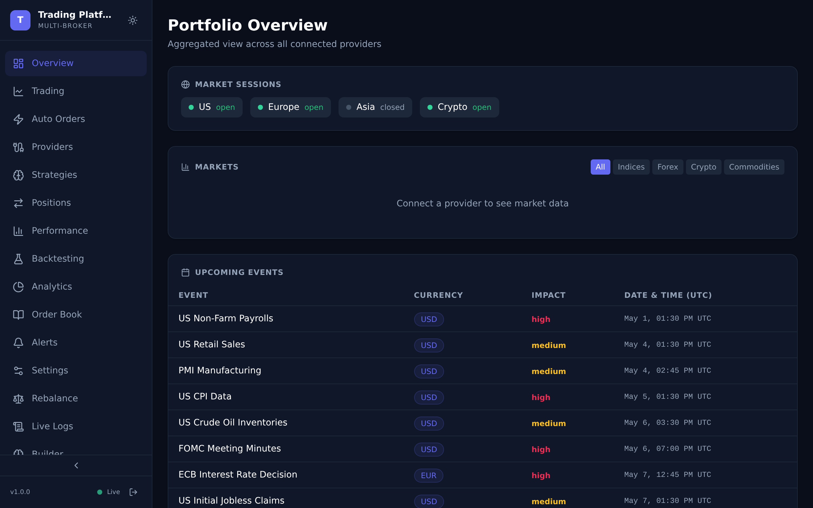The image size is (813, 508).
Task: Select the US Initial Jobless Claims event
Action: coord(232,501)
